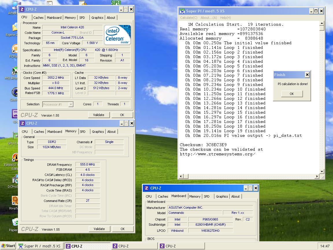Click the Chipset value P965/G965
Image resolution: width=333 pixels, height=250 pixels.
pyautogui.click(x=210, y=219)
